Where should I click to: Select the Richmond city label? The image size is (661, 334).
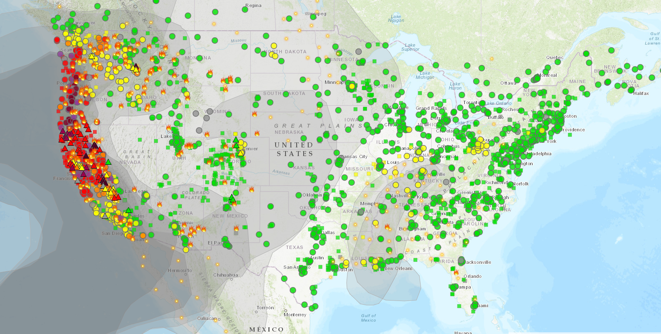click(x=496, y=182)
